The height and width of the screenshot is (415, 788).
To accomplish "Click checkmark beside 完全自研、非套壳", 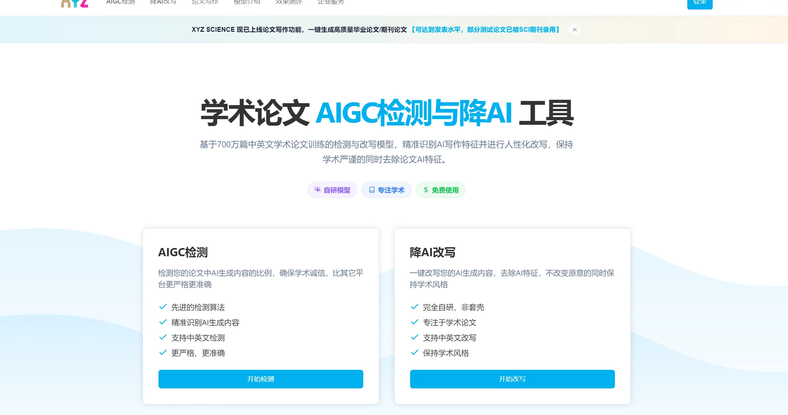I will tap(414, 307).
